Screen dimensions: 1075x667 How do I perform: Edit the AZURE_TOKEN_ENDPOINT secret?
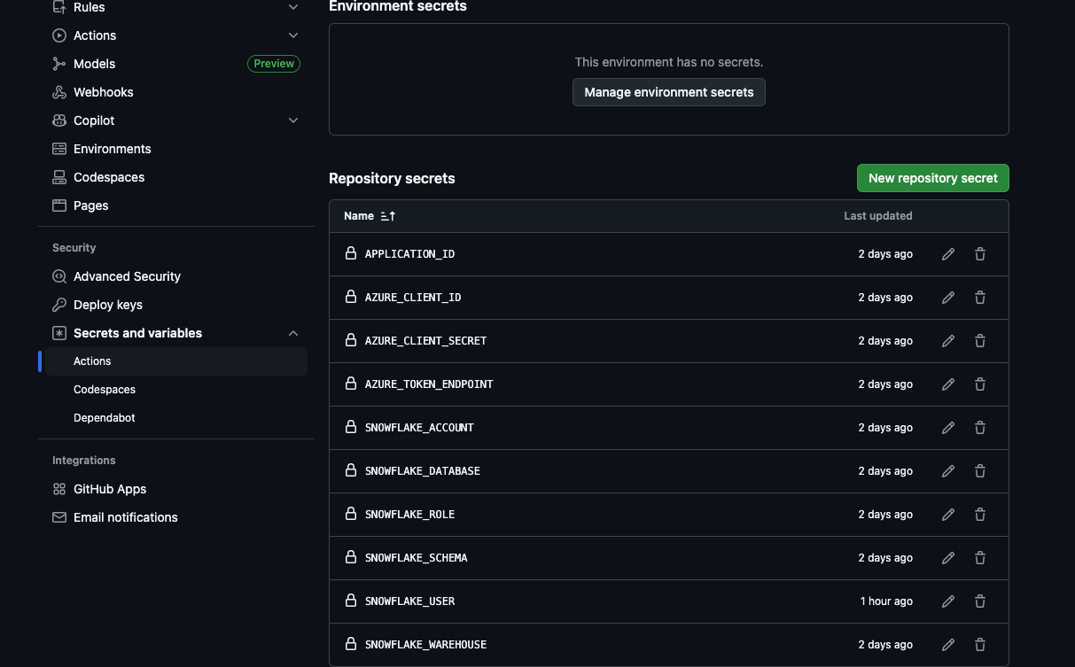pyautogui.click(x=947, y=384)
